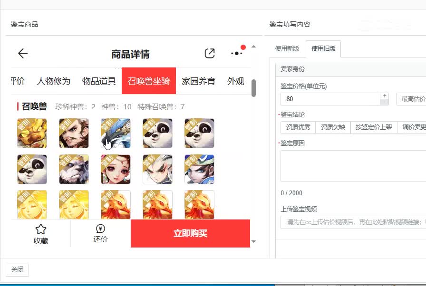426x286 pixels.
Task: Click the product panel scroll-up arrow
Action: [253, 47]
